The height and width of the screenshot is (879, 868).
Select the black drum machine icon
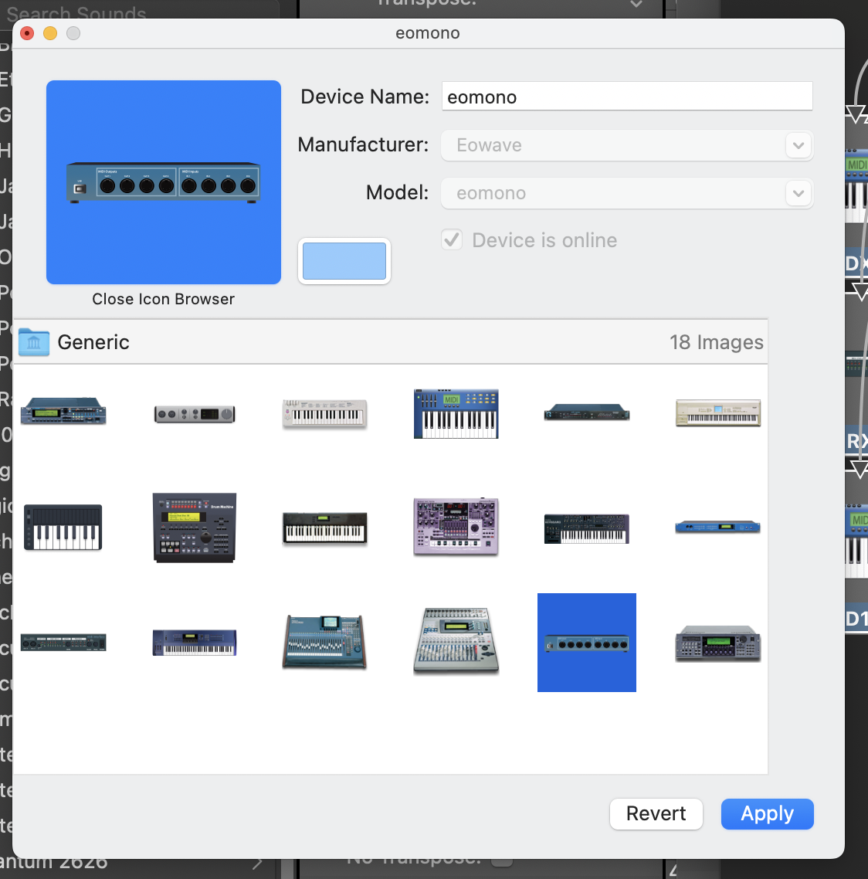point(195,528)
